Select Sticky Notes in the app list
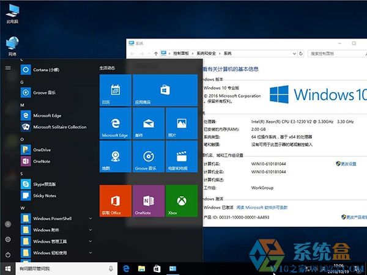Image resolution: width=367 pixels, height=275 pixels. click(x=45, y=196)
